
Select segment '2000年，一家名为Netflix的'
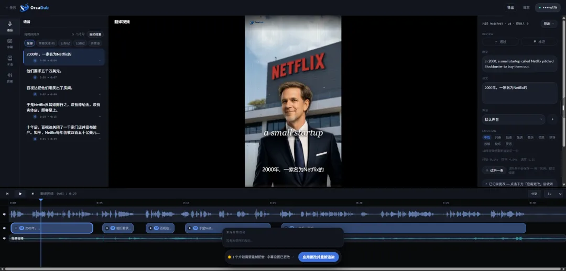click(64, 57)
